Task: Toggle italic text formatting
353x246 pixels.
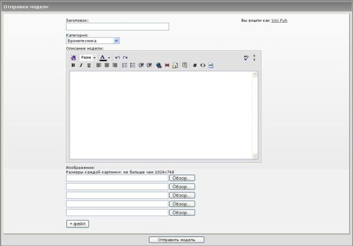Action: pyautogui.click(x=81, y=65)
